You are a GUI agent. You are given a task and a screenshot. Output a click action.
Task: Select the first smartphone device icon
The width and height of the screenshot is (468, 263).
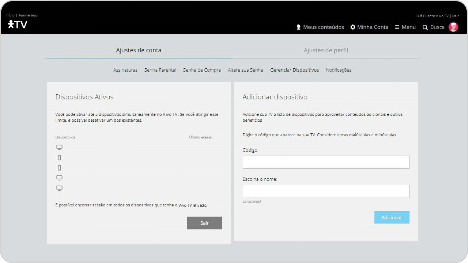pyautogui.click(x=60, y=158)
